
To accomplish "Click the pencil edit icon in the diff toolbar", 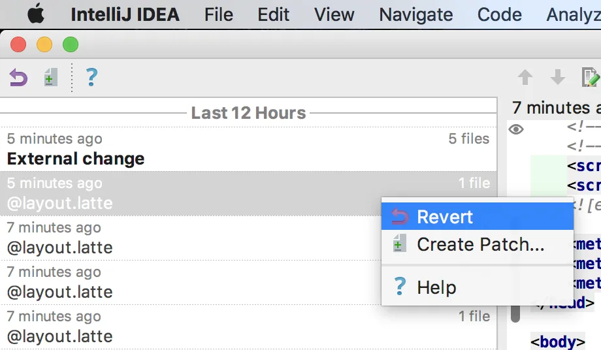I will pyautogui.click(x=590, y=78).
